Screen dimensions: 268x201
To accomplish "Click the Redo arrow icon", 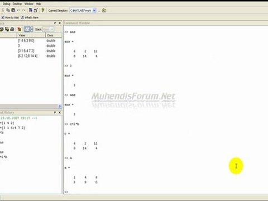I will pos(23,10).
